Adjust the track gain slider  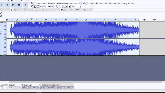1,27
